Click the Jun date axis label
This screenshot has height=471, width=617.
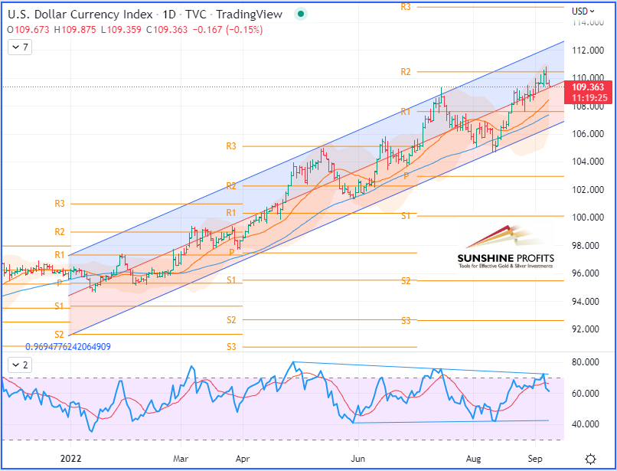coord(358,459)
